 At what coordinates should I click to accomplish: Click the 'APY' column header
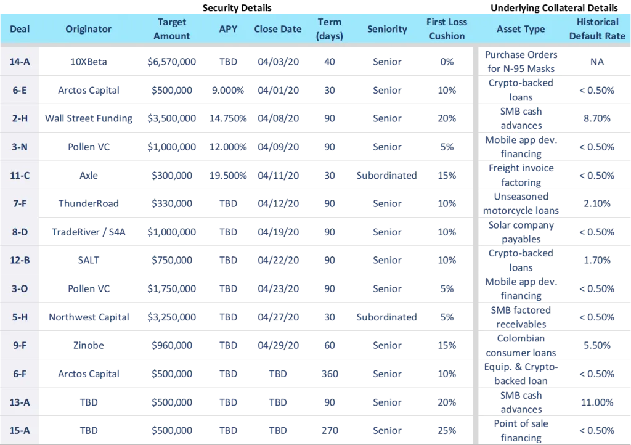tap(228, 29)
